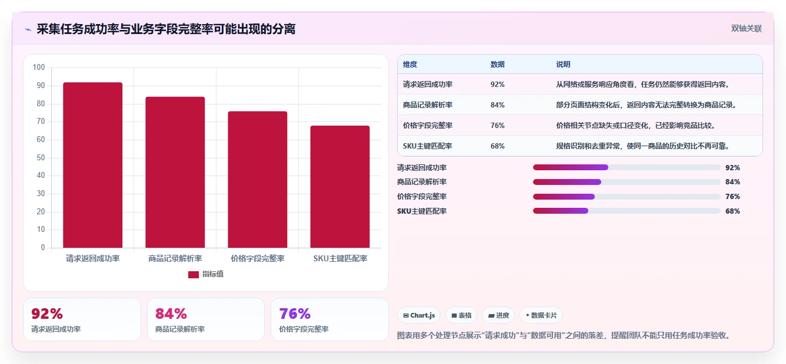Screen dimensions: 786x364
Task: Click the 进度 tag chip
Action: [x=498, y=315]
